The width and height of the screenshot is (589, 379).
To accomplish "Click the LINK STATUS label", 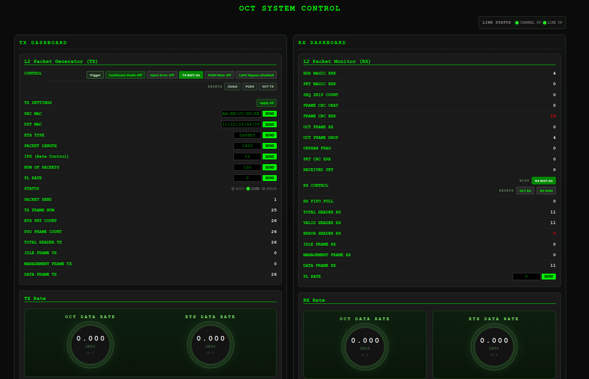I will 497,23.
